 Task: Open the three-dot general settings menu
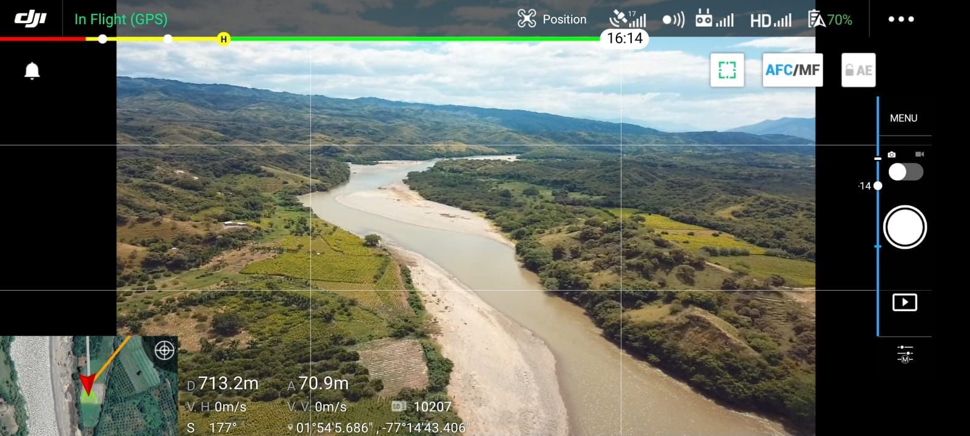tap(901, 19)
